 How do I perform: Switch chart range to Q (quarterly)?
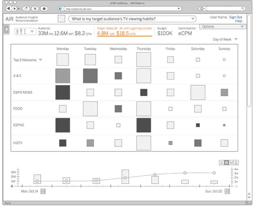pos(236,163)
